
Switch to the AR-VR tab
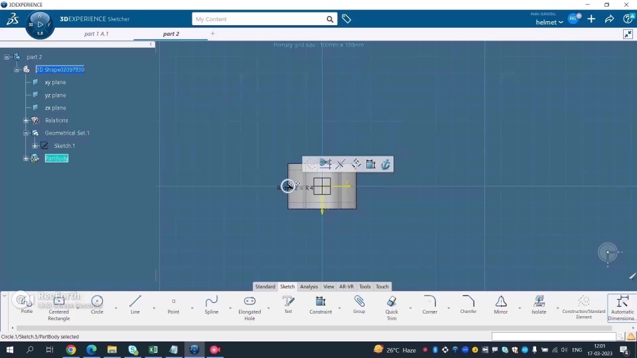click(x=346, y=286)
